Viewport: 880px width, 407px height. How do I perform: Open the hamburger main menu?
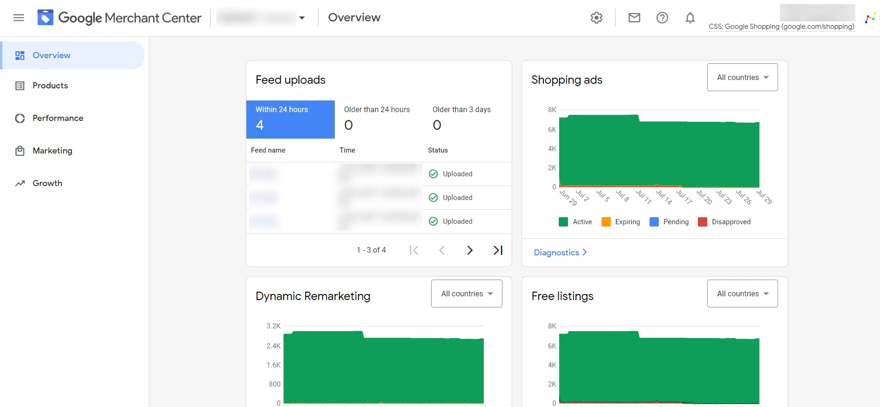pyautogui.click(x=19, y=18)
